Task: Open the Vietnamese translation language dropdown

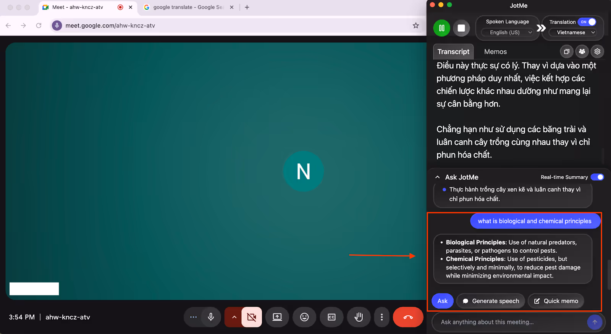Action: pos(572,32)
